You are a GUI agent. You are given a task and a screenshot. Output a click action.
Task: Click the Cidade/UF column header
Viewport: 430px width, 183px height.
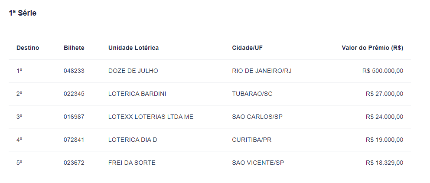coord(248,48)
